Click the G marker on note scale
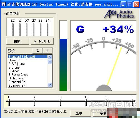Image resolution: width=140 pixels, height=118 pixels. click(x=86, y=101)
